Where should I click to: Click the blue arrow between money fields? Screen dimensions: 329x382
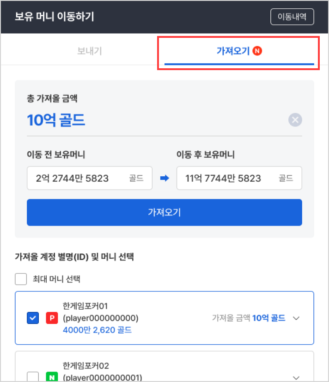(164, 178)
